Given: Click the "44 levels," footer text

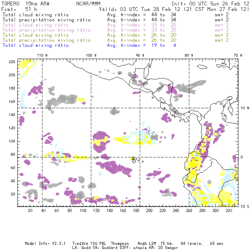Looking at the screenshot, I should pos(192,244).
